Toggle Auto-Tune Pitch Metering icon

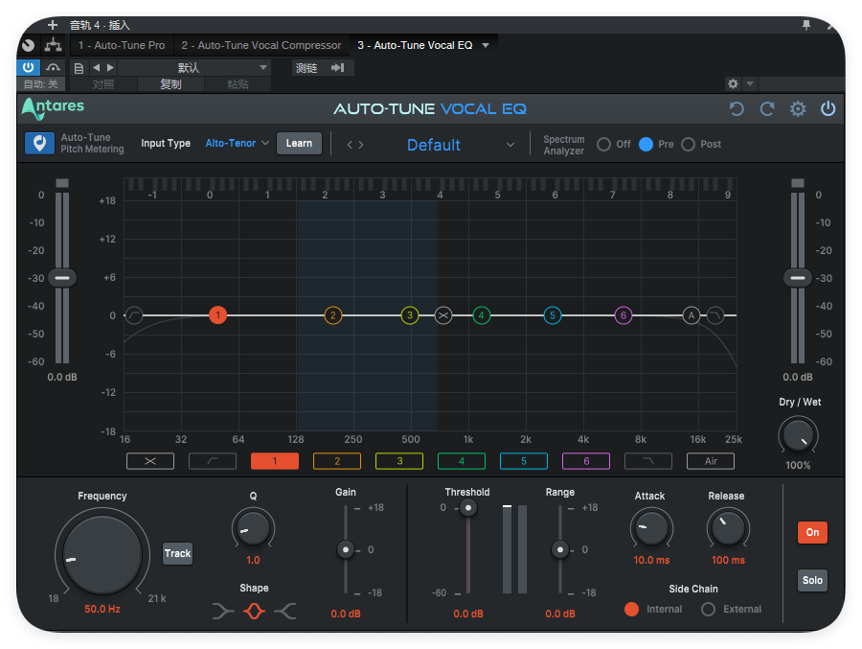[39, 143]
